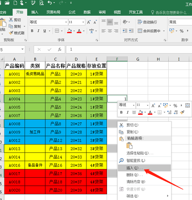Decrease font size in ribbon

click(95, 22)
